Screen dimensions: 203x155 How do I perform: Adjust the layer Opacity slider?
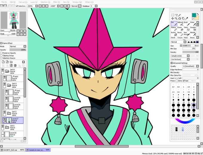click(18, 50)
